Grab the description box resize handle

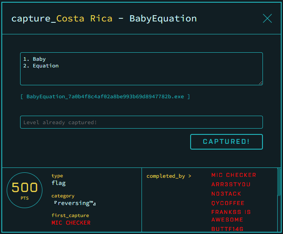pyautogui.click(x=260, y=83)
